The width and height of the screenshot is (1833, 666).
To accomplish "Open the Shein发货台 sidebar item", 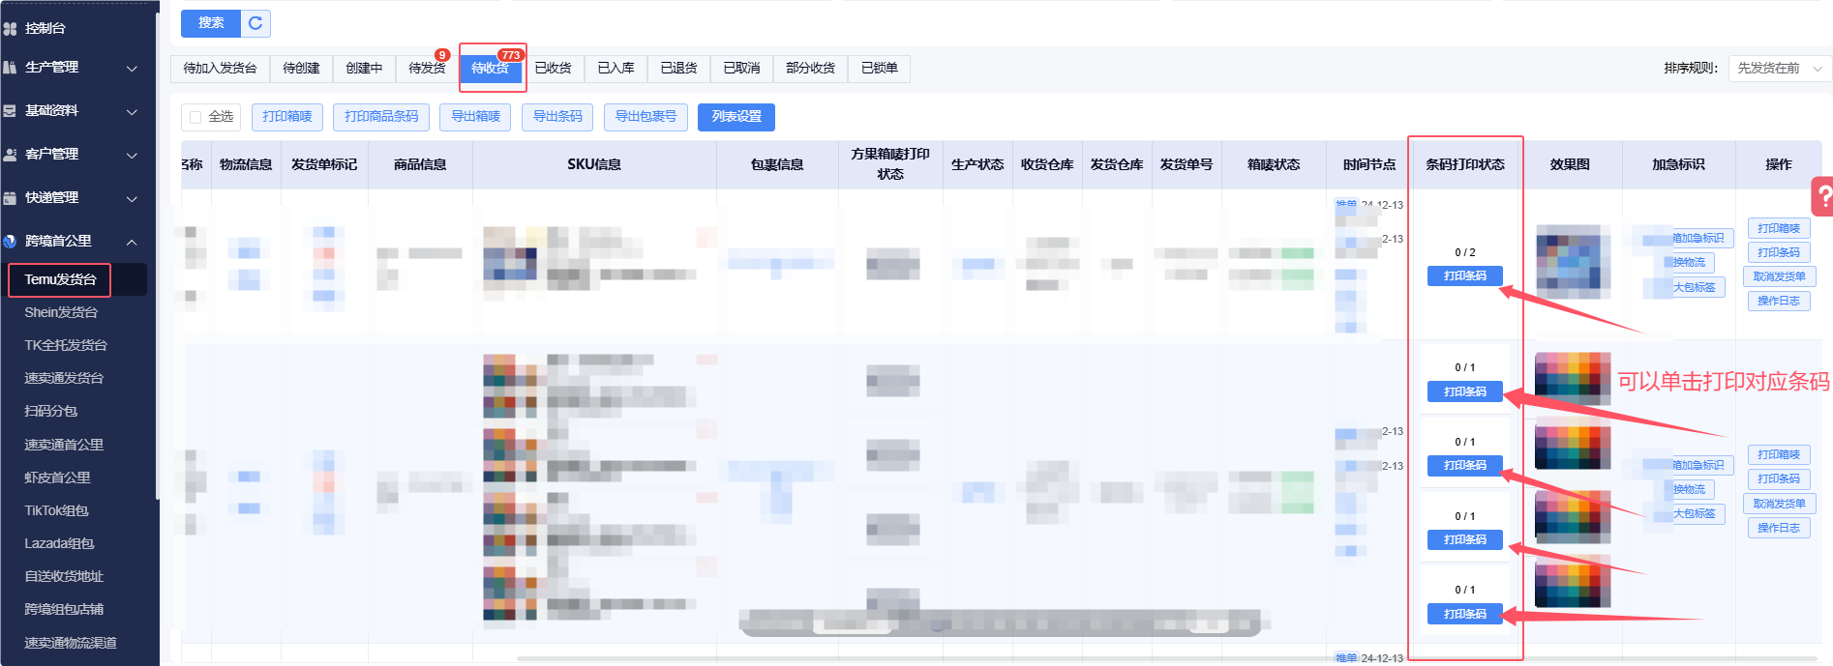I will (x=61, y=313).
